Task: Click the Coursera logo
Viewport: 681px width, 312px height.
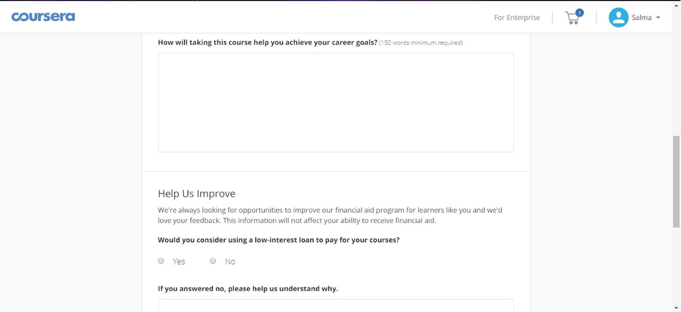Action: (x=43, y=17)
